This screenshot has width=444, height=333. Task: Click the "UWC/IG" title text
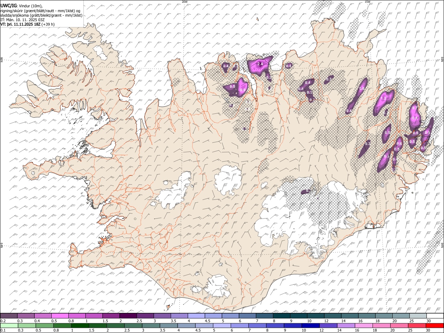click(8, 6)
